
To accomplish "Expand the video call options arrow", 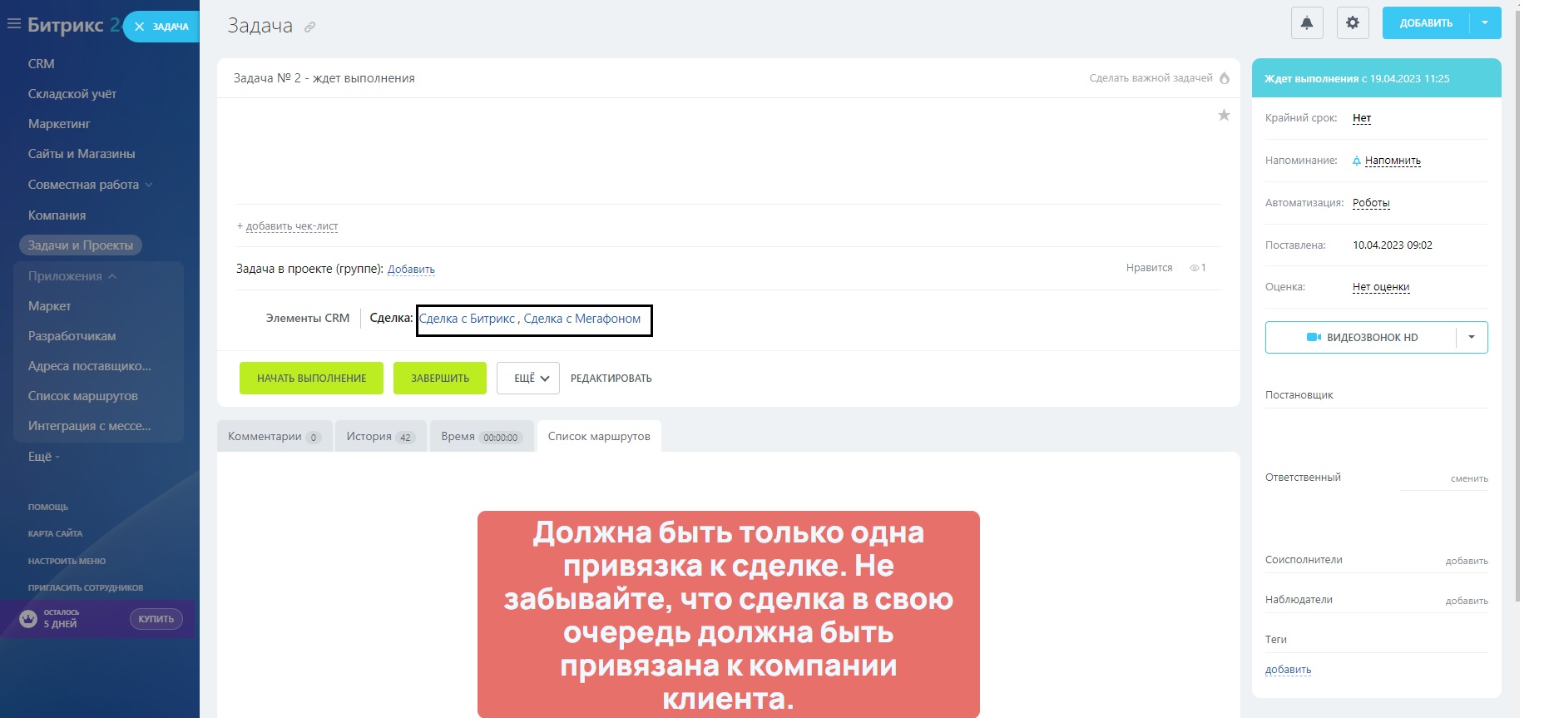I will pos(1472,337).
